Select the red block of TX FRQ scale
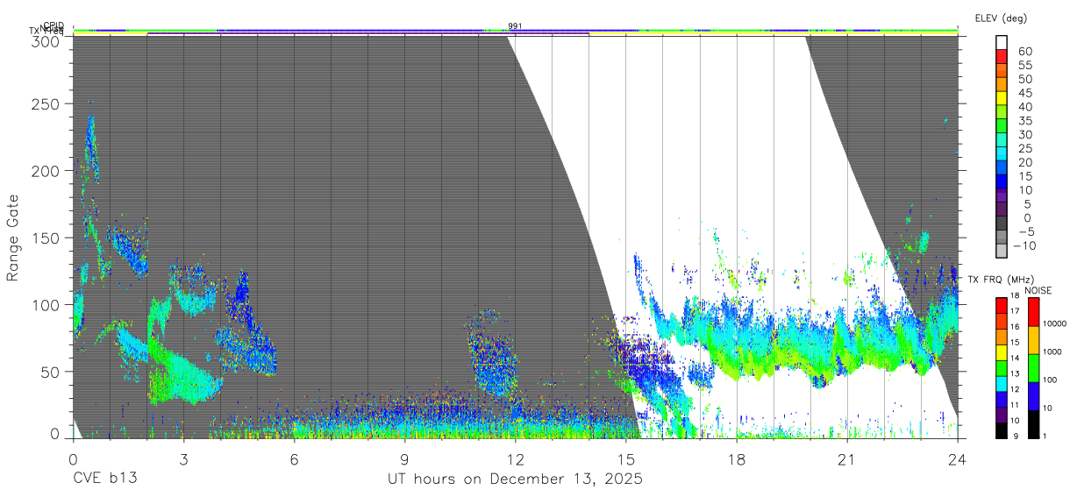The width and height of the screenshot is (1077, 497). click(1002, 305)
